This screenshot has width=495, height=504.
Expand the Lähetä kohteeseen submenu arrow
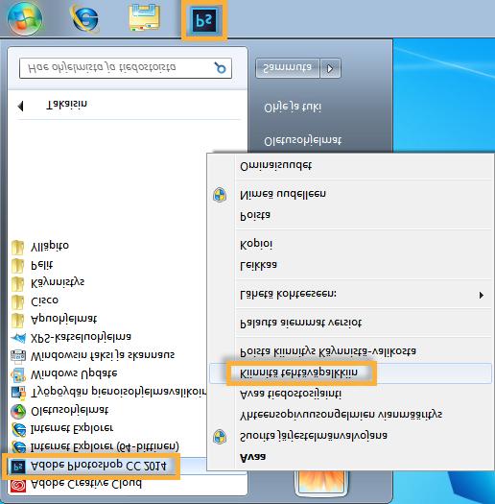click(x=481, y=295)
